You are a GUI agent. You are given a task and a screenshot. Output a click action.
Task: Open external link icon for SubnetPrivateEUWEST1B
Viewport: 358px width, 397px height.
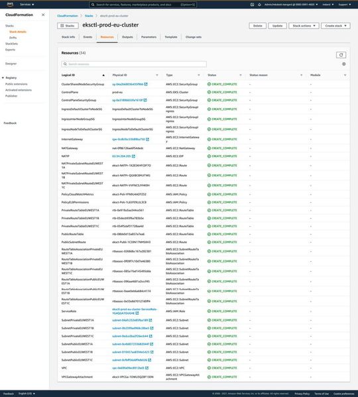(x=152, y=328)
